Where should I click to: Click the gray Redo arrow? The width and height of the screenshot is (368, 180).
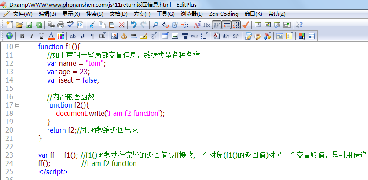pyautogui.click(x=143, y=25)
